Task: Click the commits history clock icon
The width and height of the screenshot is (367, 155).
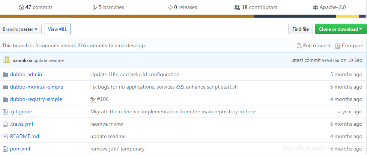Action: click(x=21, y=7)
